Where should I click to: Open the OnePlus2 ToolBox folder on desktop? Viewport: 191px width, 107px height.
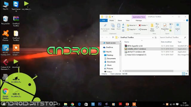tap(16, 36)
